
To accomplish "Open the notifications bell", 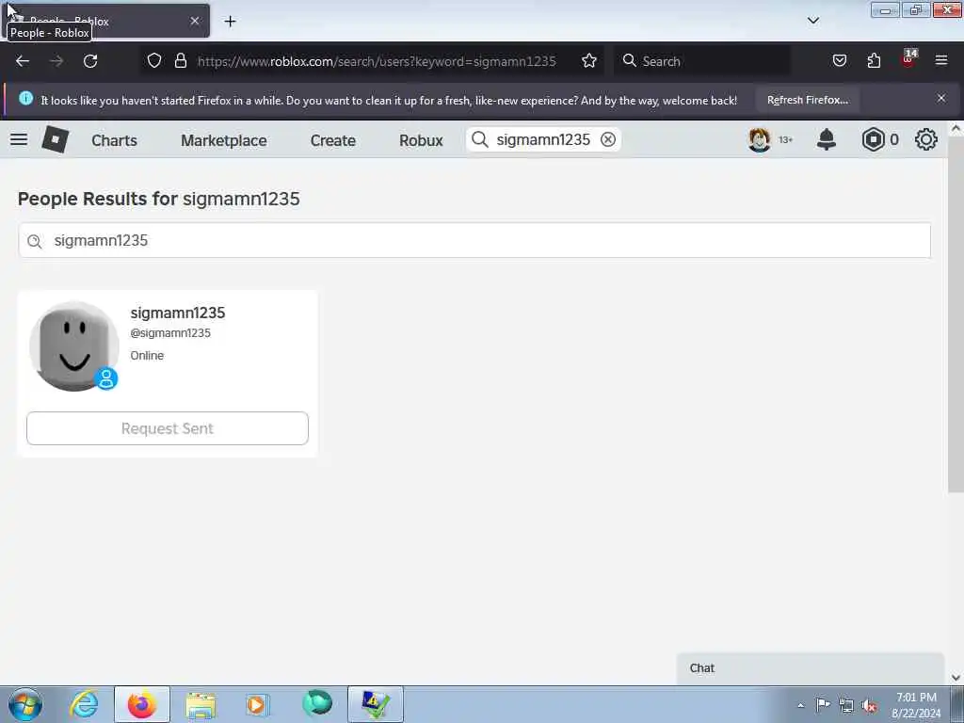I will (827, 139).
